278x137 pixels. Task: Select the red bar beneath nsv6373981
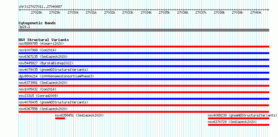tap(144, 86)
